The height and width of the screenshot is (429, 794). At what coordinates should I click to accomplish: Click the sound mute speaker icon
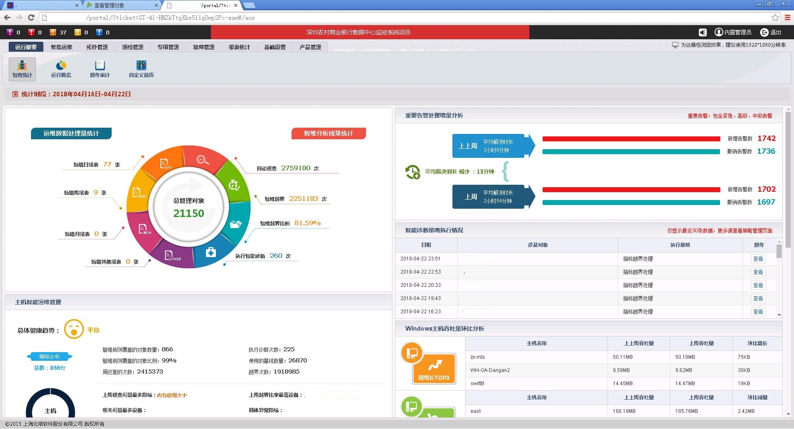pyautogui.click(x=703, y=32)
